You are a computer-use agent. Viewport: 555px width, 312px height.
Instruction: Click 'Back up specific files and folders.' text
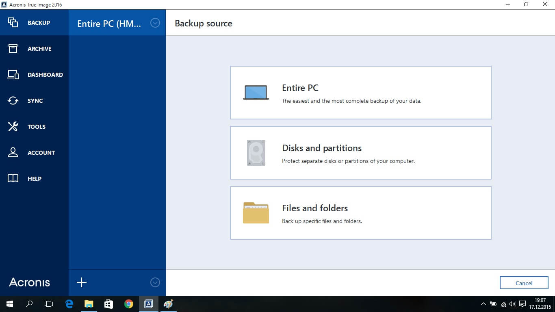[322, 221]
